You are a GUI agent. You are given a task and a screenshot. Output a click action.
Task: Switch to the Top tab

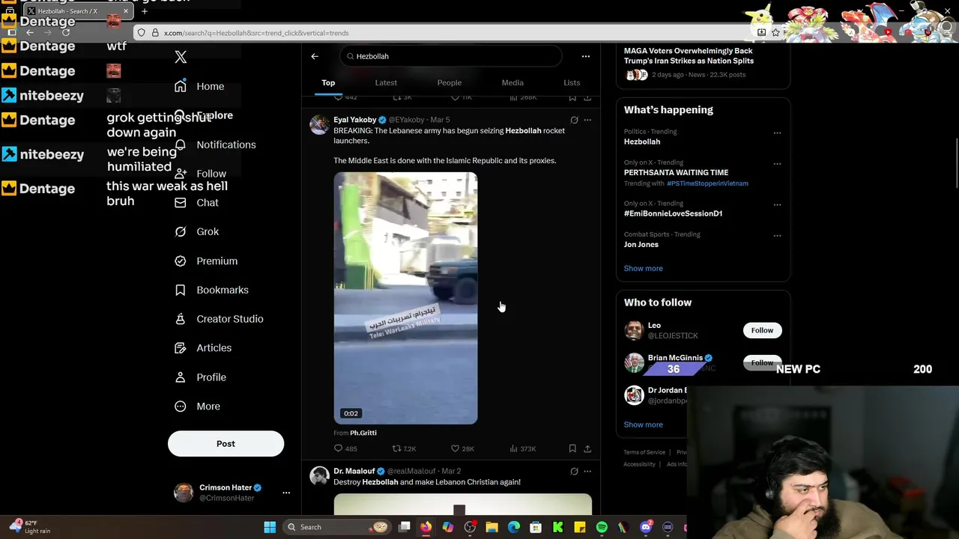[328, 82]
